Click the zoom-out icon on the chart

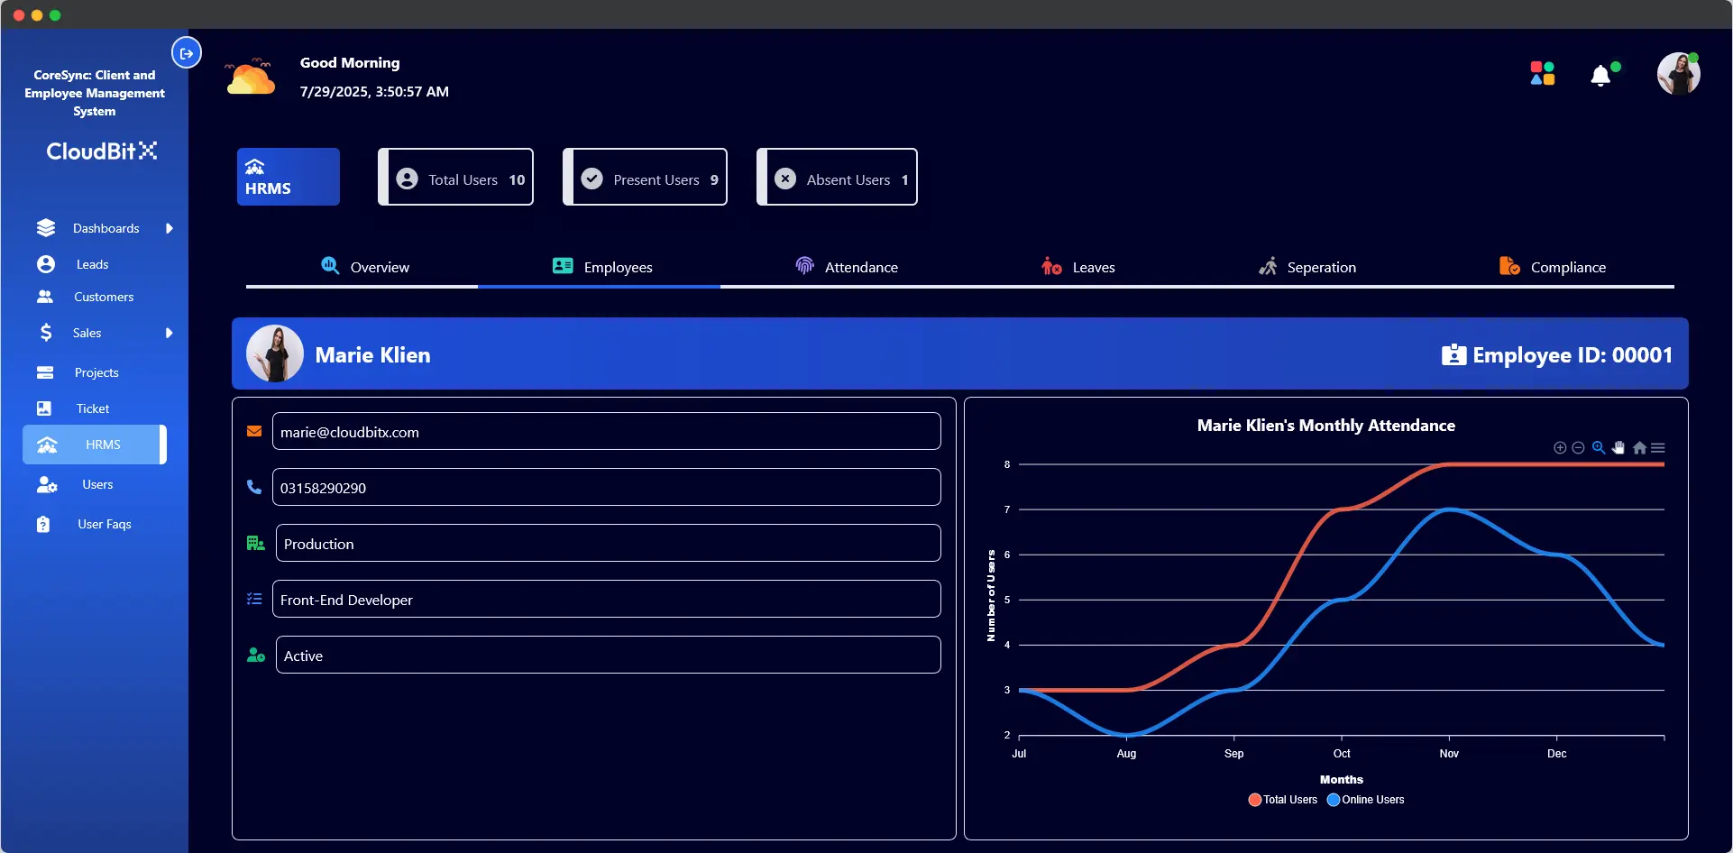coord(1580,447)
